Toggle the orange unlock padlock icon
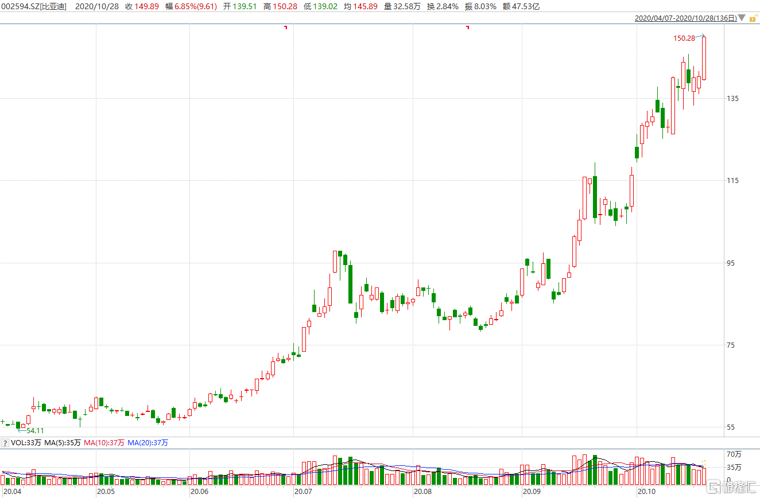Screen dimensions: 760x498 point(753,18)
